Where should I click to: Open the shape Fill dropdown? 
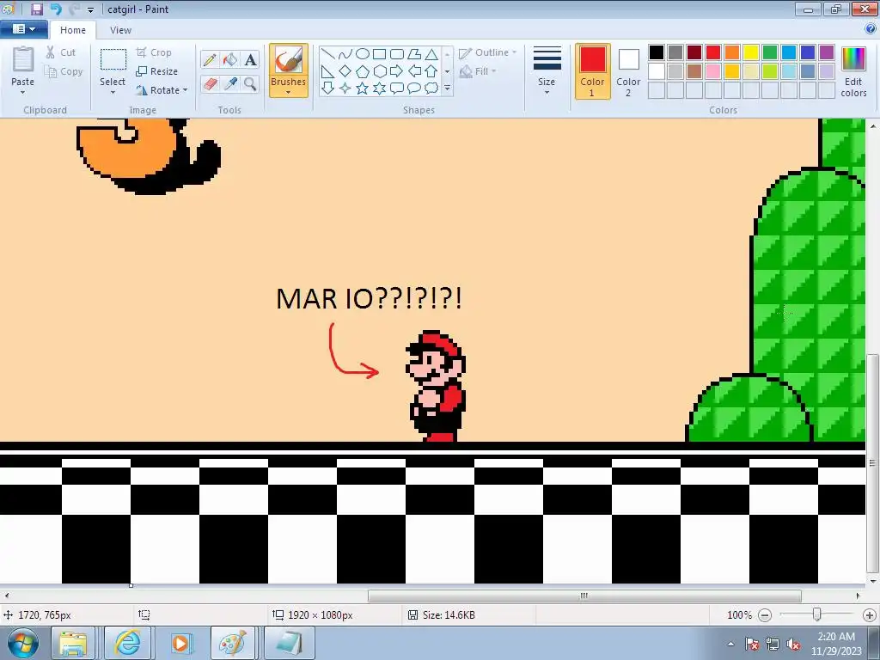pyautogui.click(x=478, y=71)
